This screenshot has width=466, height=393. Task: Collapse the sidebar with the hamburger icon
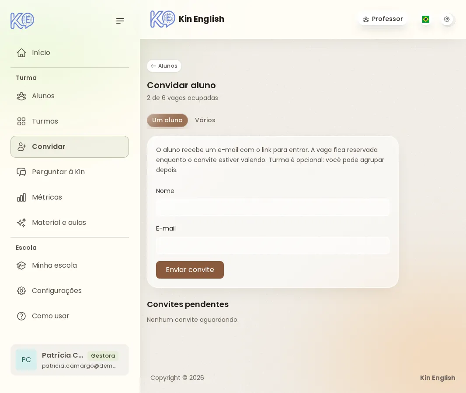[x=120, y=21]
